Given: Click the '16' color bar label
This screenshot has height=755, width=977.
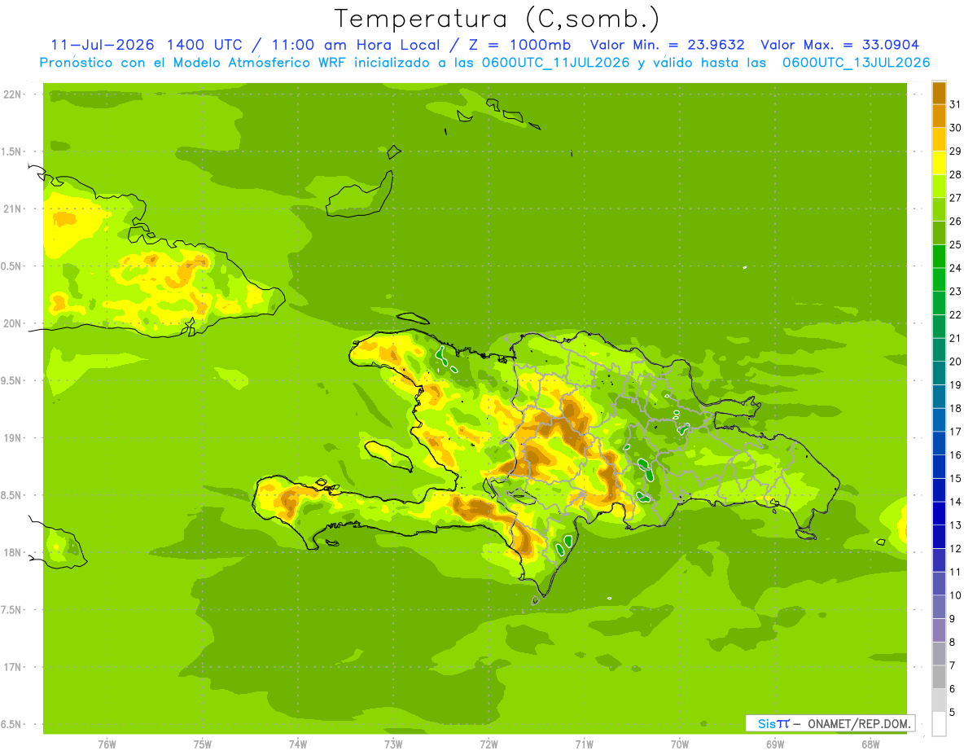Looking at the screenshot, I should tap(956, 455).
